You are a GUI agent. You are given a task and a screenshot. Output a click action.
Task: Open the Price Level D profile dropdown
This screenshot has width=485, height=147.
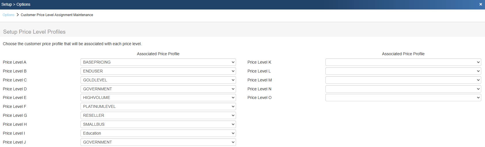(158, 89)
